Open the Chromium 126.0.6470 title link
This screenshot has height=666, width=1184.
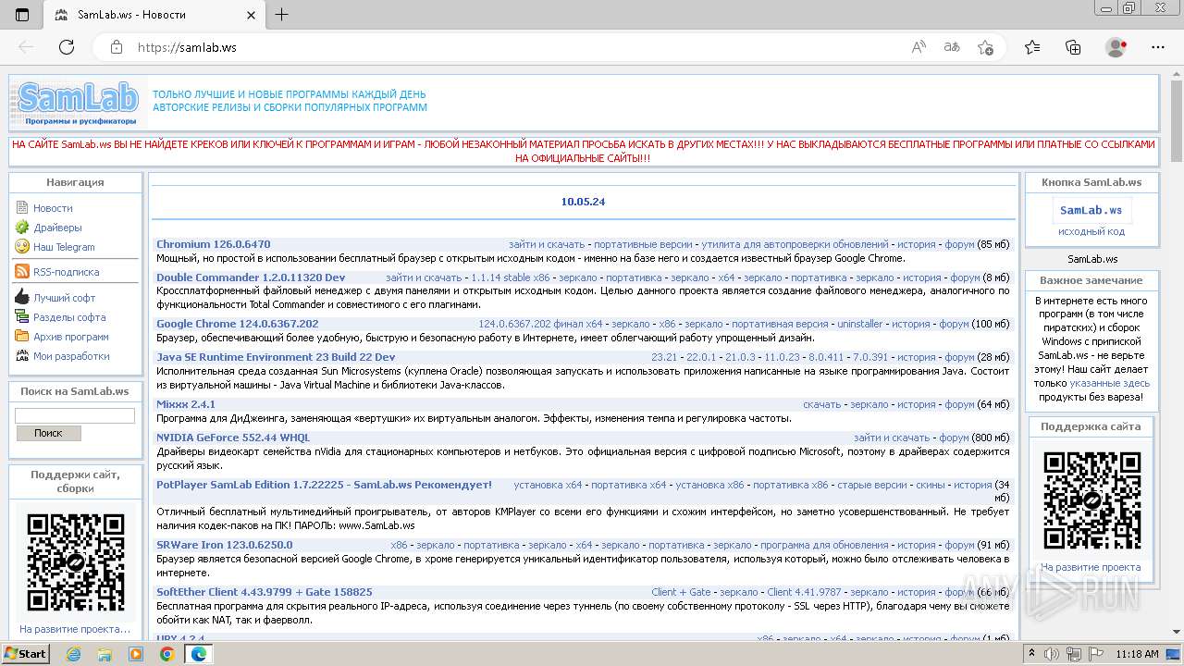click(x=214, y=244)
